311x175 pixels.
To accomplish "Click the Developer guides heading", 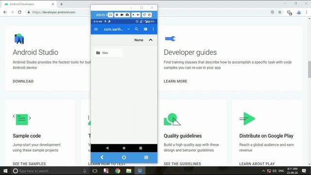I will (x=190, y=52).
